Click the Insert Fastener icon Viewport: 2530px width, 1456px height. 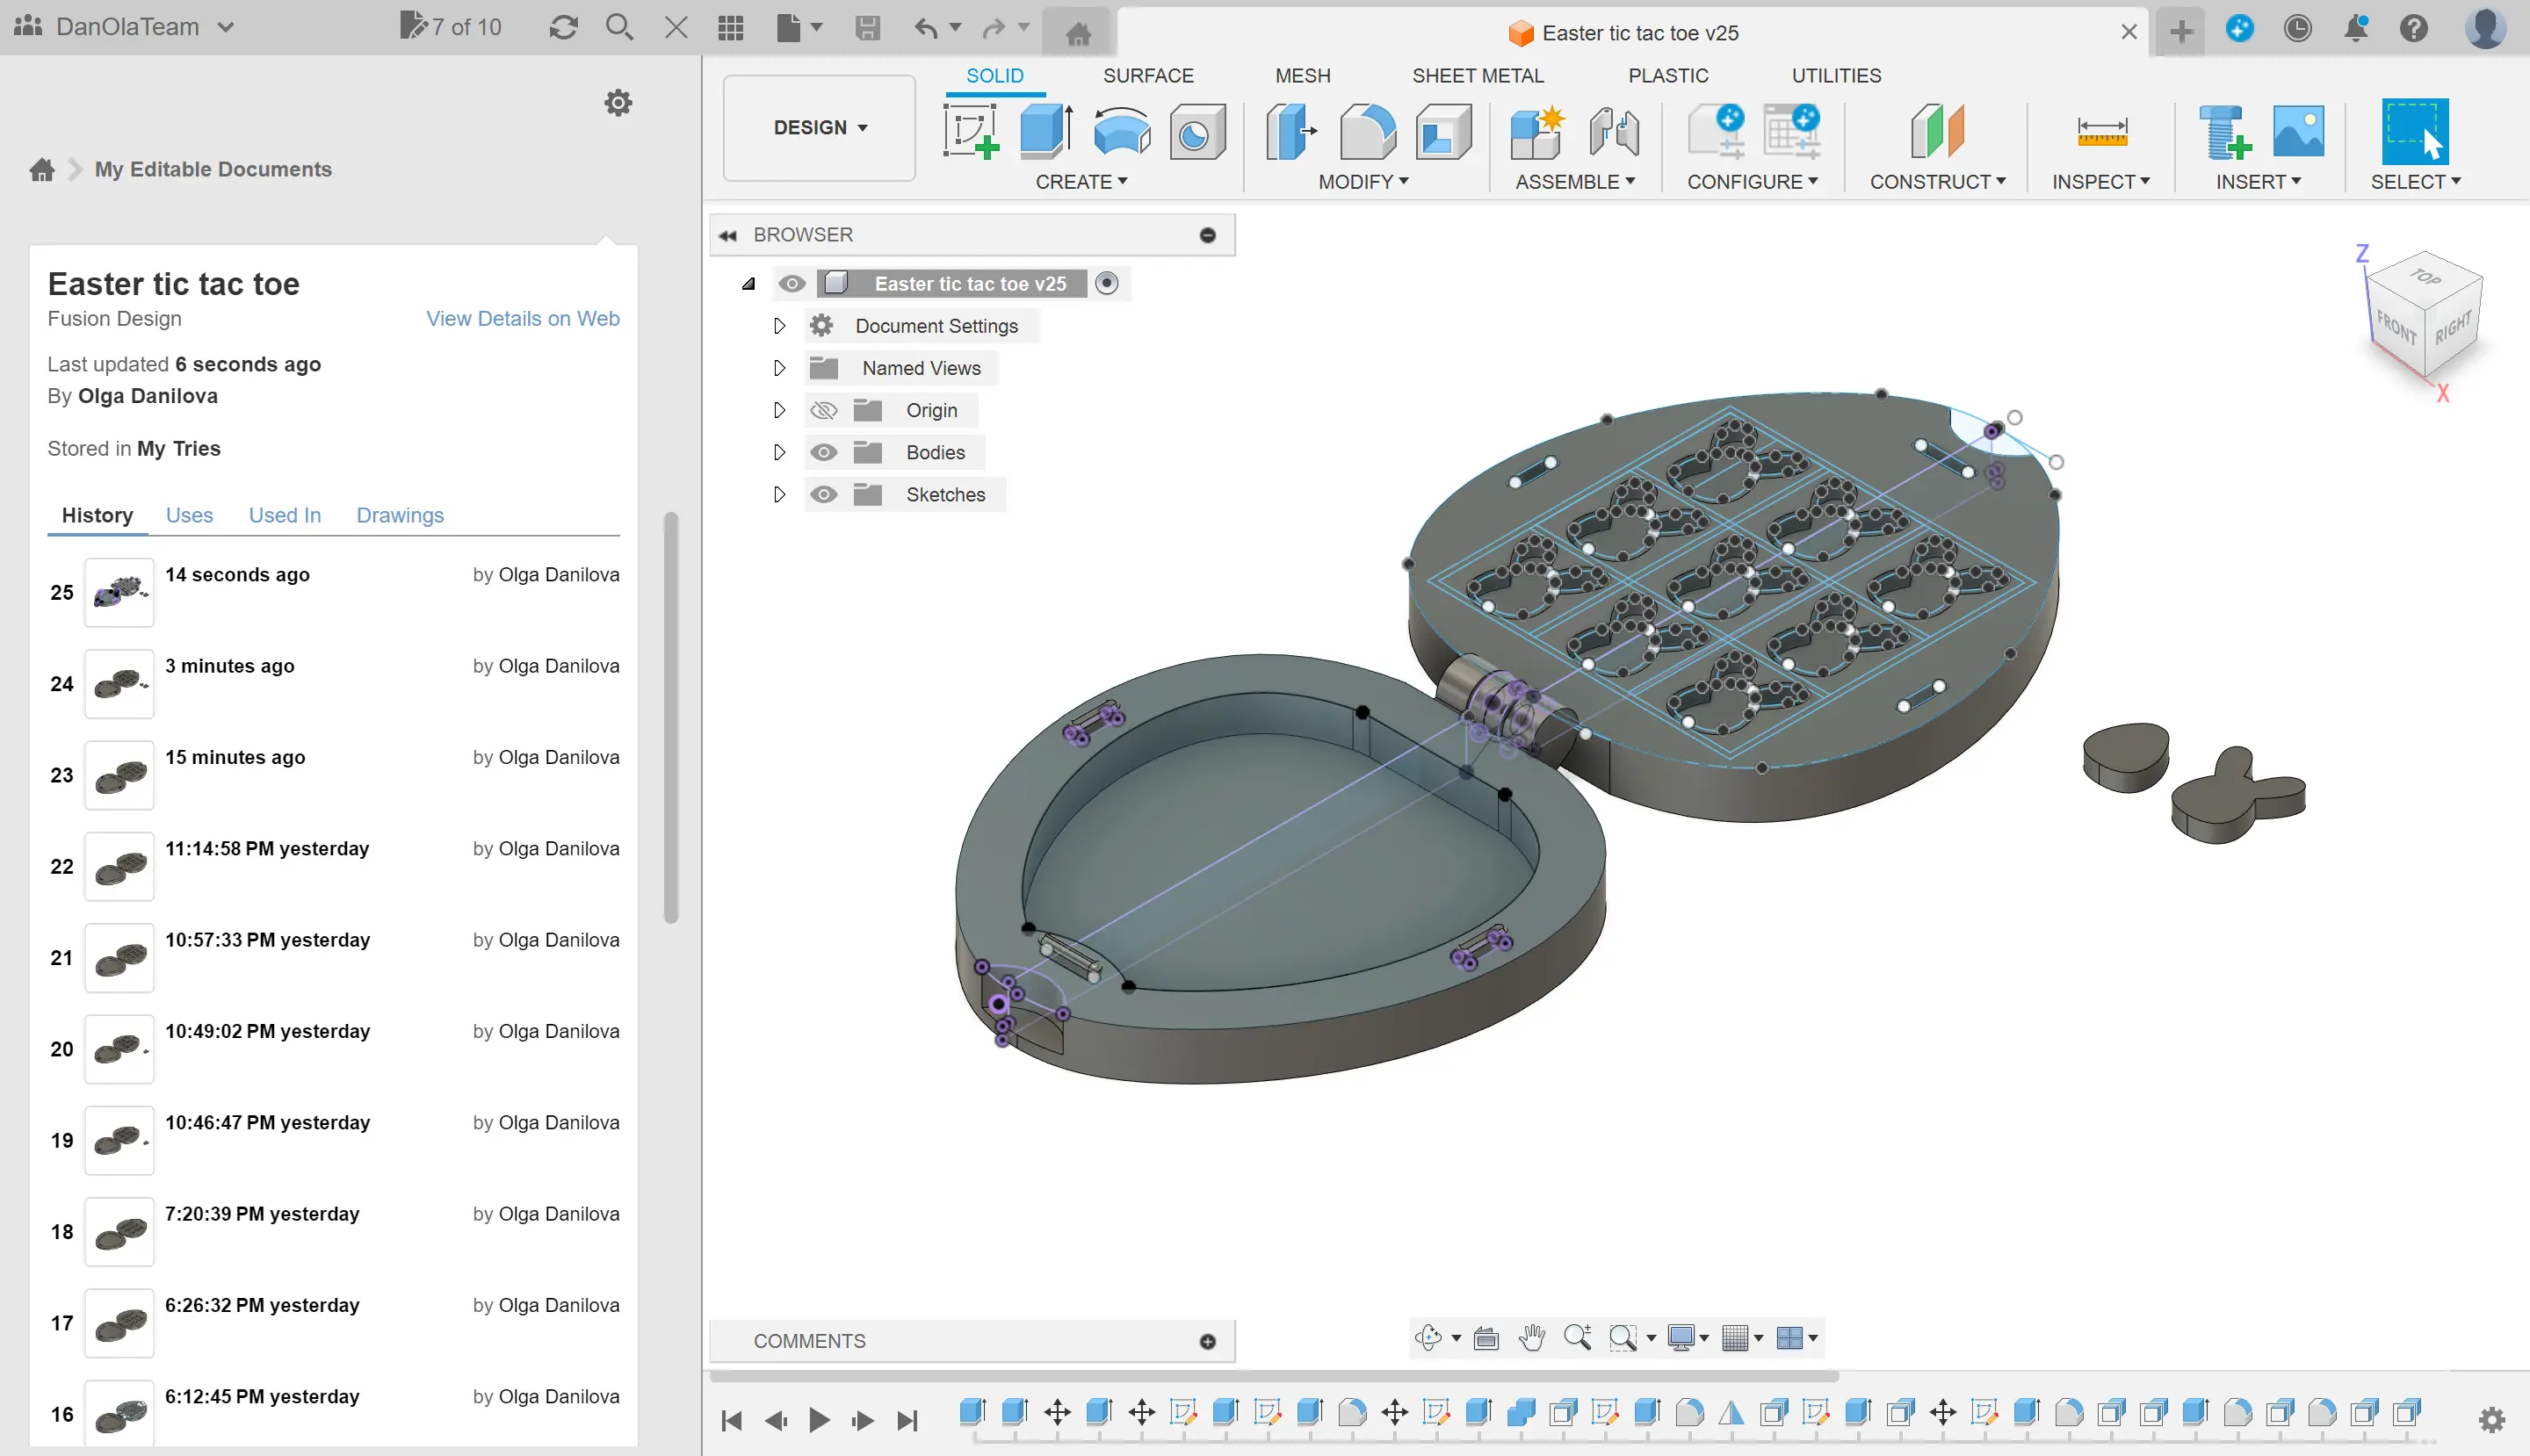(x=2224, y=131)
